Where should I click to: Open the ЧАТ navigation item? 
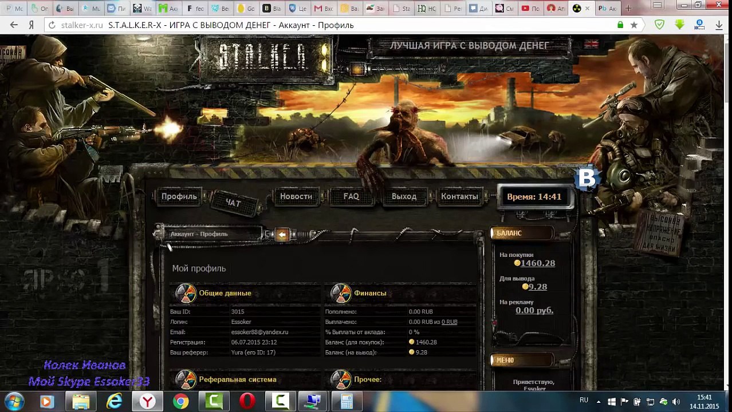point(233,203)
